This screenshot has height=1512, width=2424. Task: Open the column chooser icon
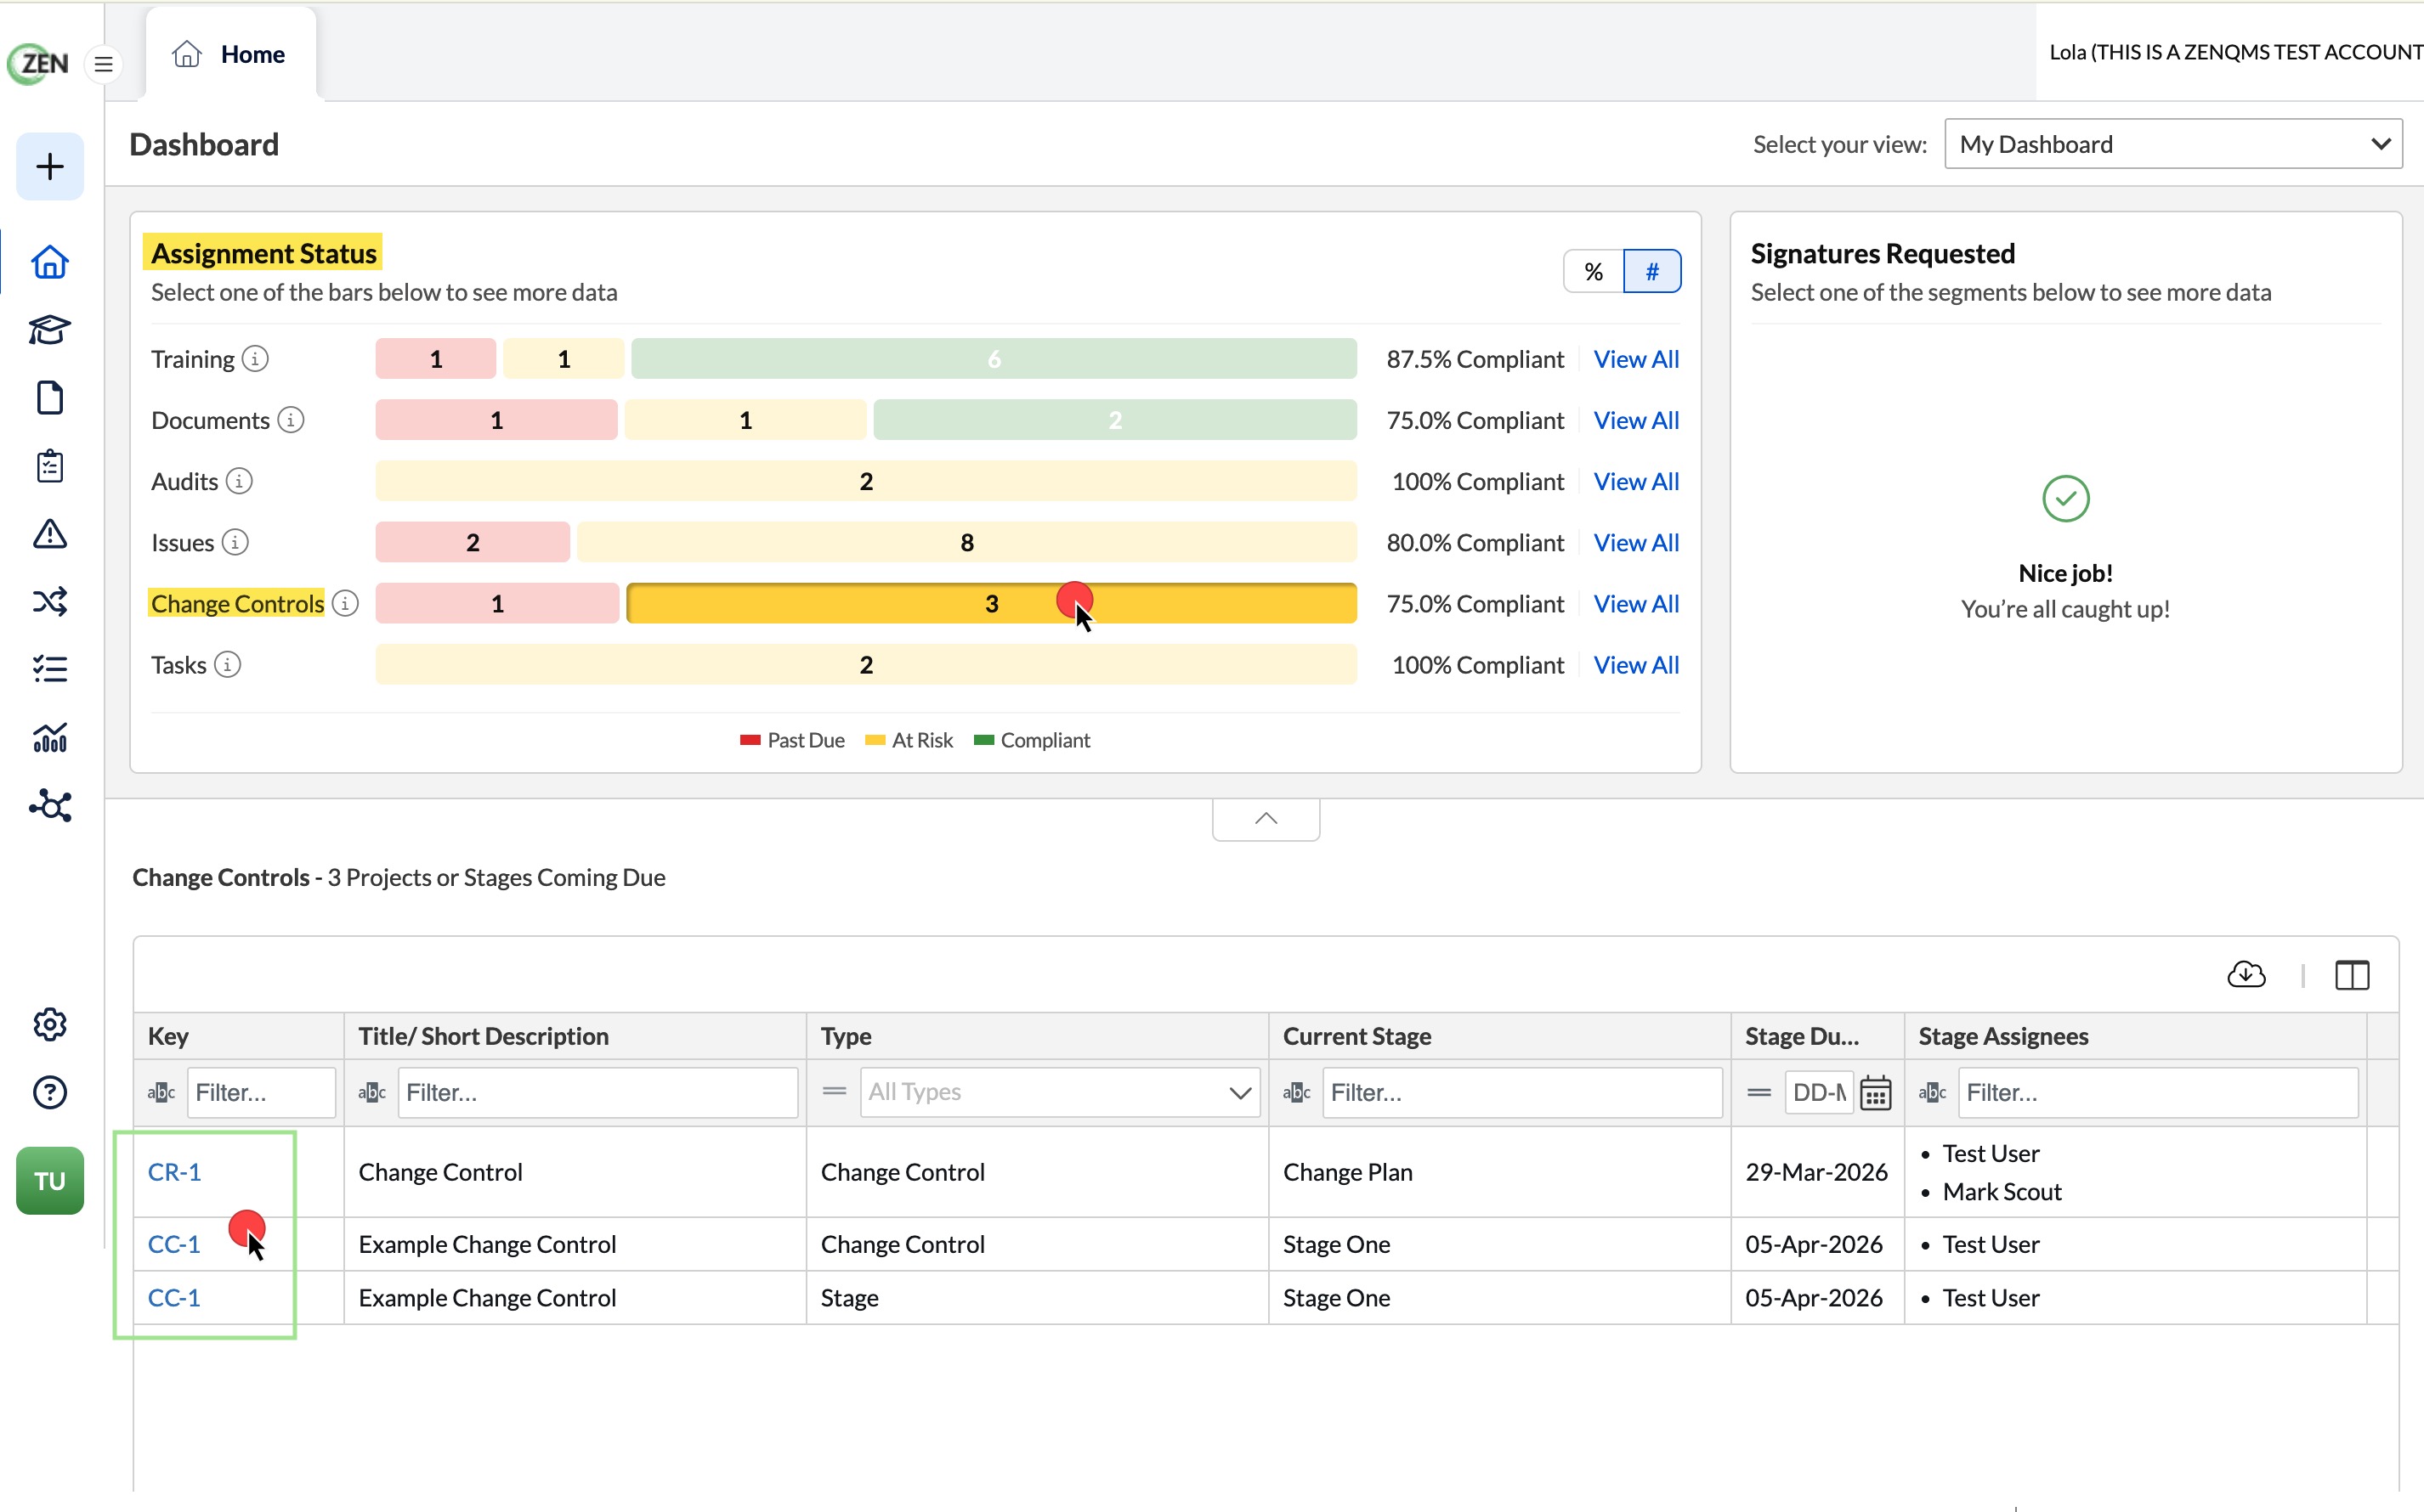2352,975
